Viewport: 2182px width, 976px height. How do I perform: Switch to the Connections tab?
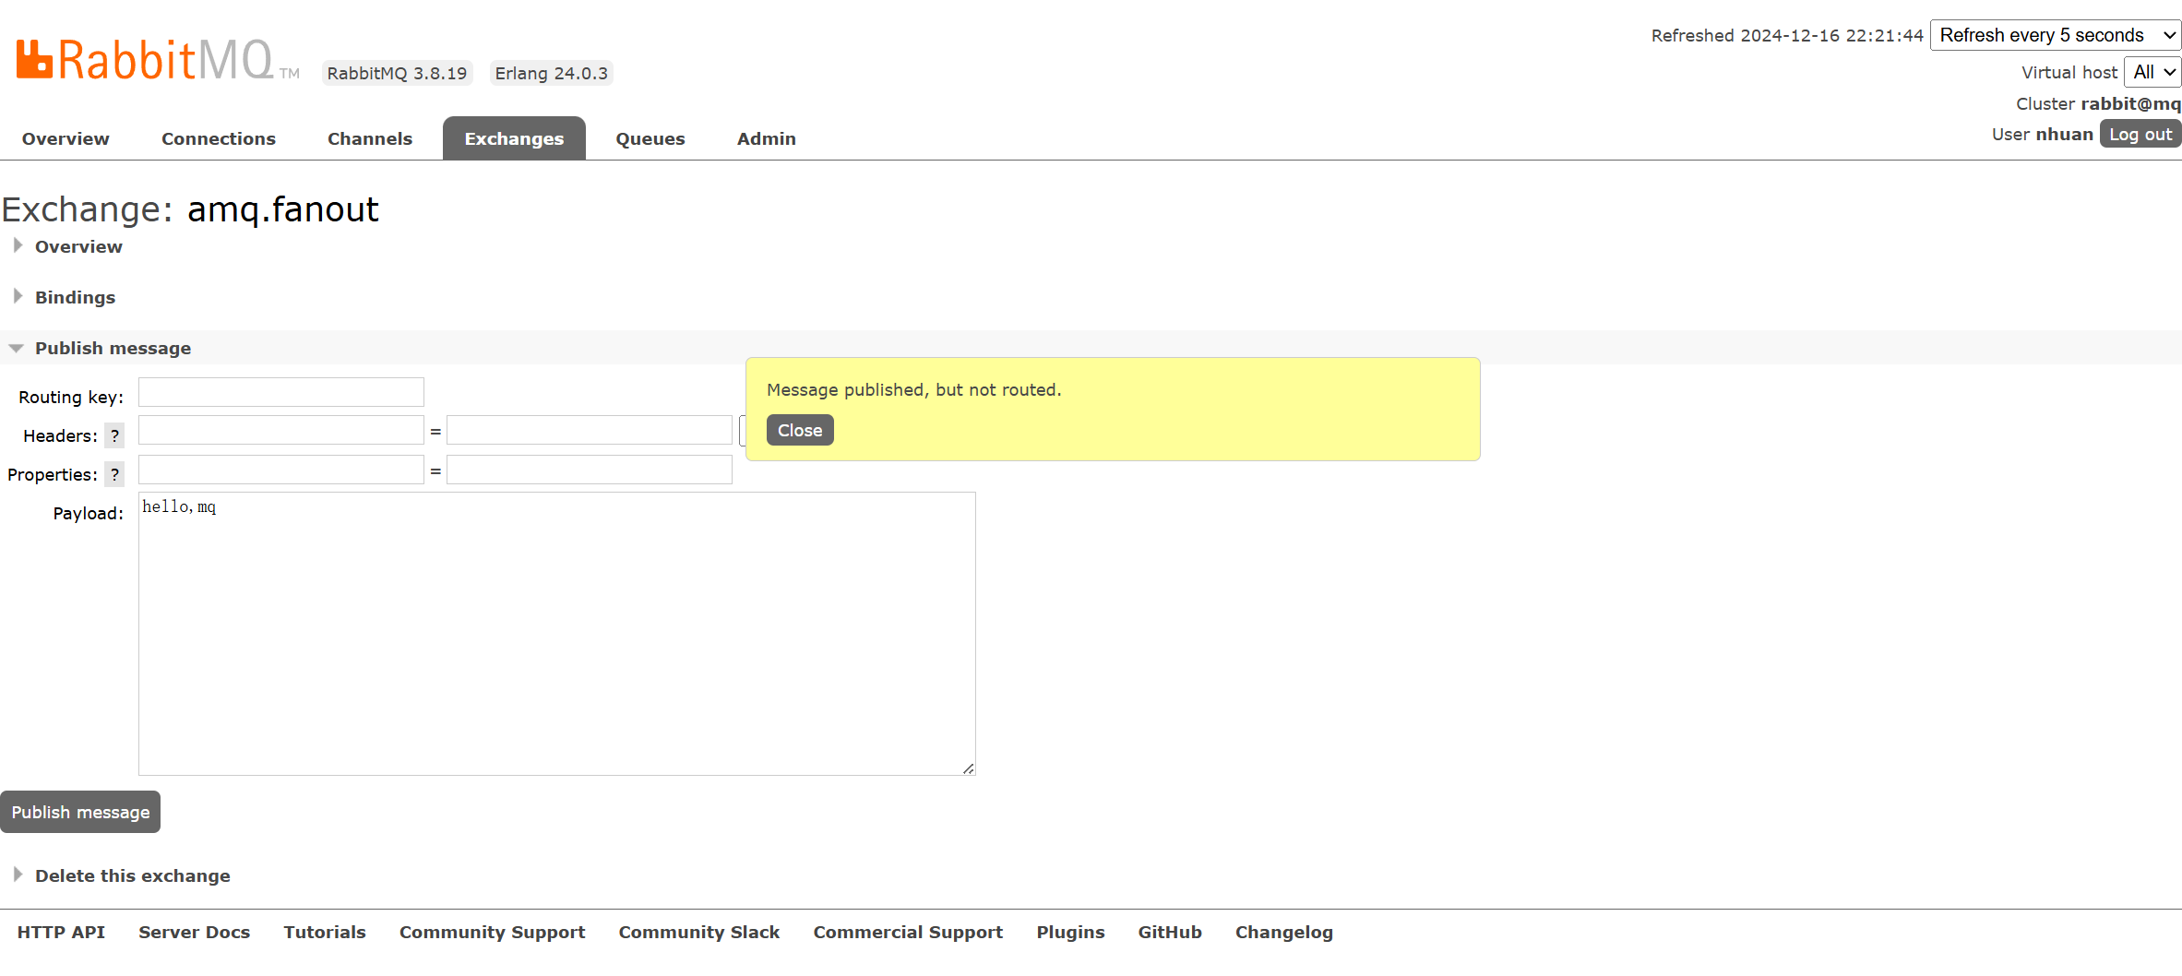[x=219, y=138]
